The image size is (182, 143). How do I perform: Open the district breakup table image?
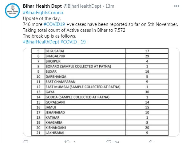point(101,92)
